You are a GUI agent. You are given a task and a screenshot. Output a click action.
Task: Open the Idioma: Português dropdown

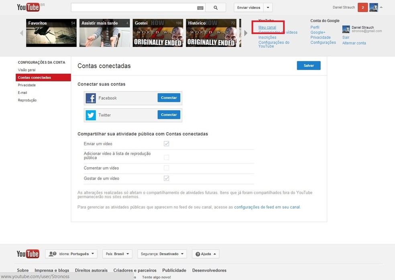pos(71,254)
